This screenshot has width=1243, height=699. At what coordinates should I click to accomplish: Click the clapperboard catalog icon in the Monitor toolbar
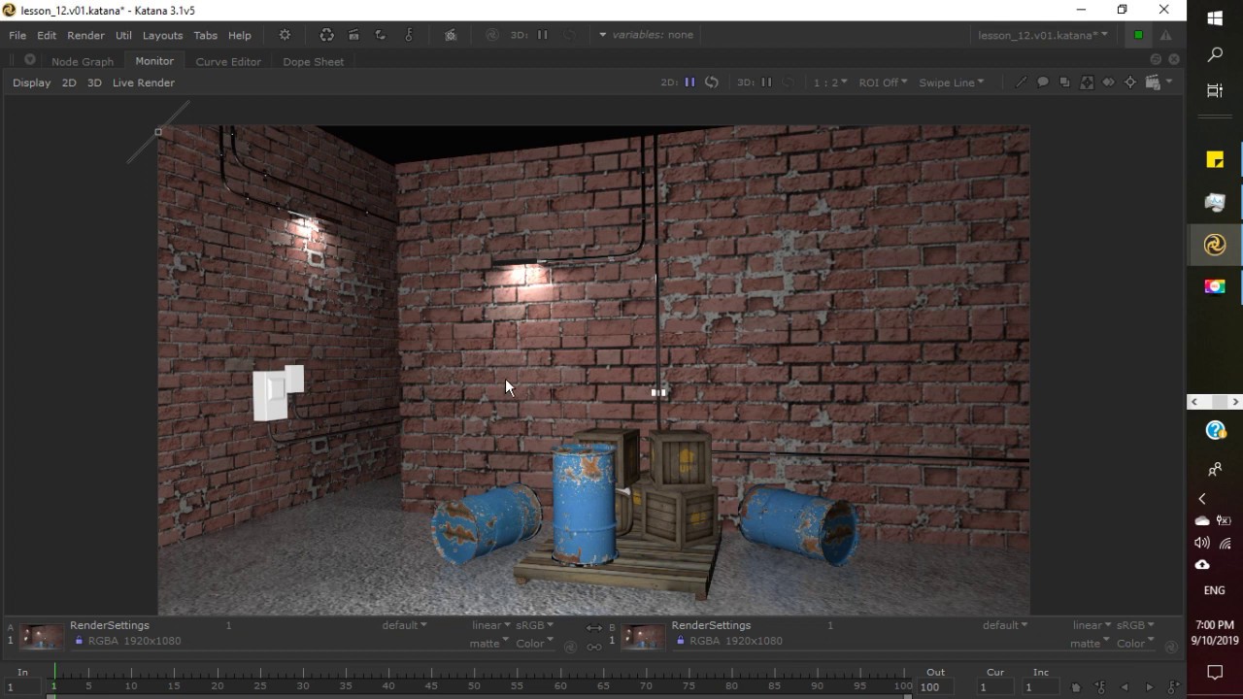[x=1153, y=83]
